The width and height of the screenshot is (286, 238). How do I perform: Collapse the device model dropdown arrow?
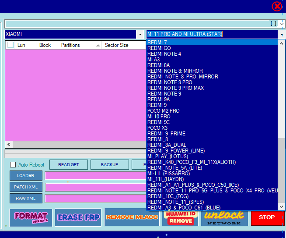[x=281, y=34]
